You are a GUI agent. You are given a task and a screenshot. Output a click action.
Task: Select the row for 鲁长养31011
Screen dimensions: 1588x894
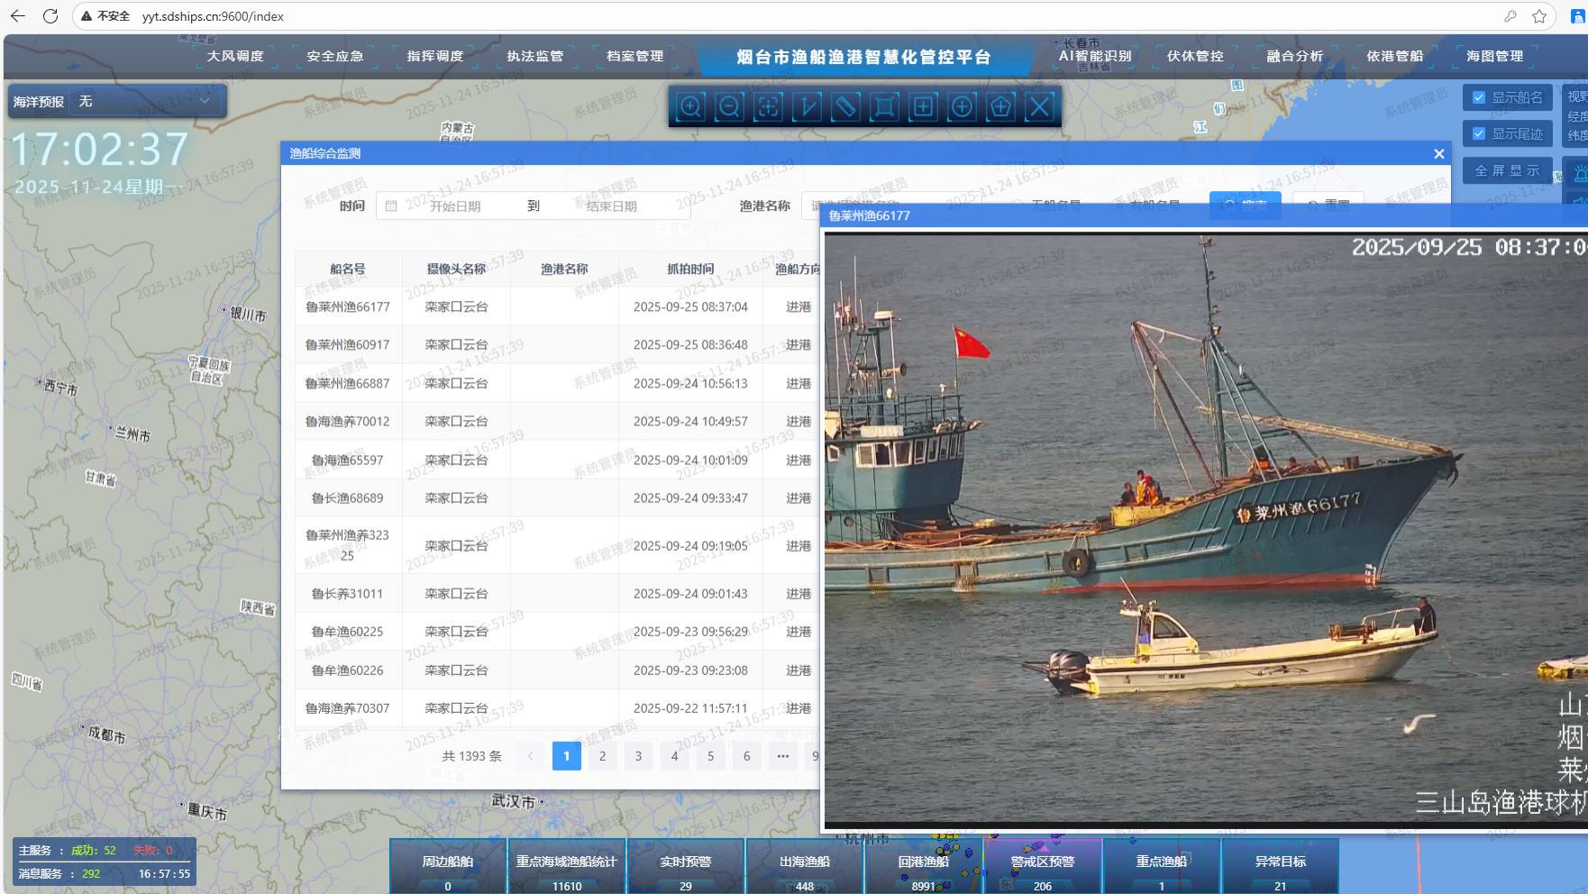point(558,593)
